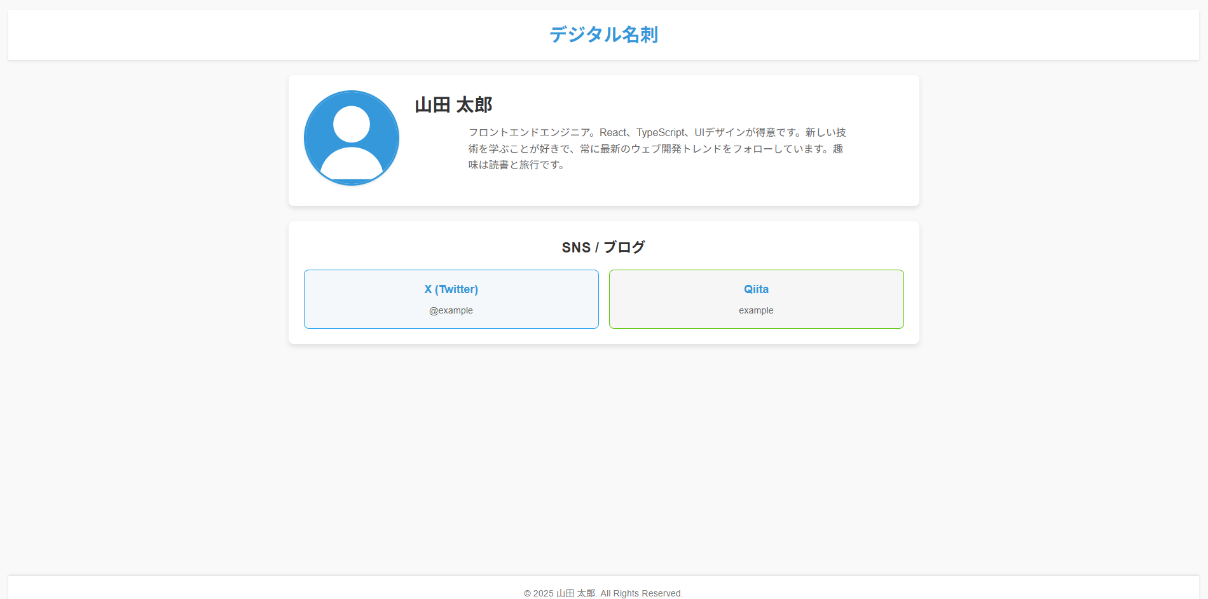Click the profile bio paragraph text

click(657, 149)
